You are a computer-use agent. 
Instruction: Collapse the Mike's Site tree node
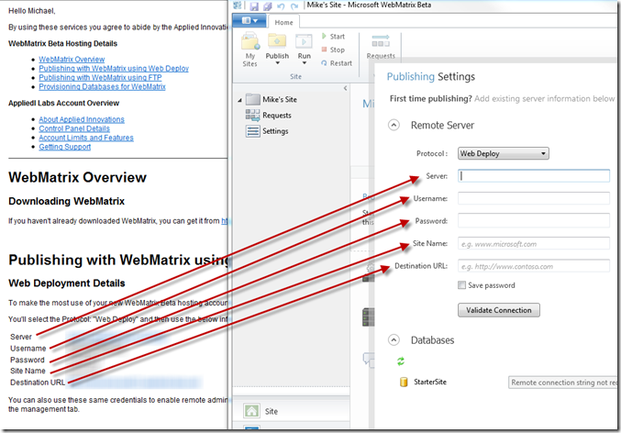[239, 100]
